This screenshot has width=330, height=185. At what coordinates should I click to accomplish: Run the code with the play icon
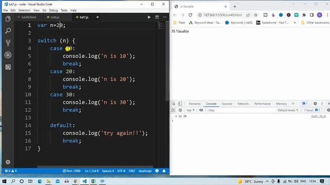click(149, 17)
